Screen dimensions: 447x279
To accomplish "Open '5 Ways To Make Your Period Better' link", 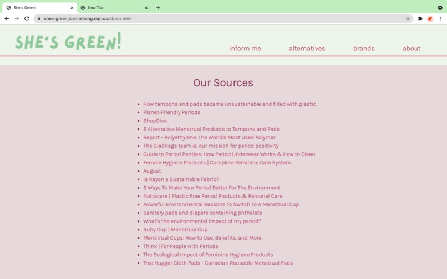I will pos(211,188).
